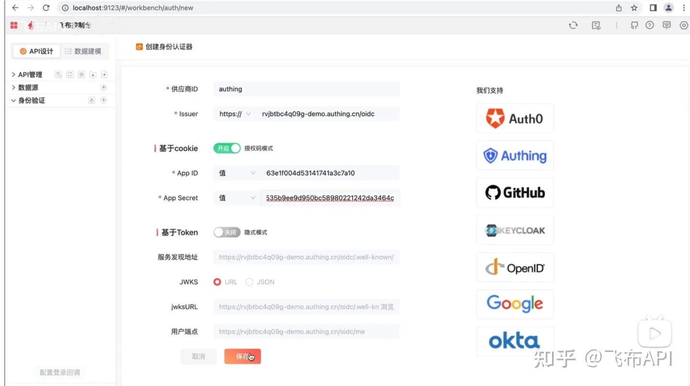Select the JWKS JSON radio option
This screenshot has width=690, height=386.
coord(249,282)
